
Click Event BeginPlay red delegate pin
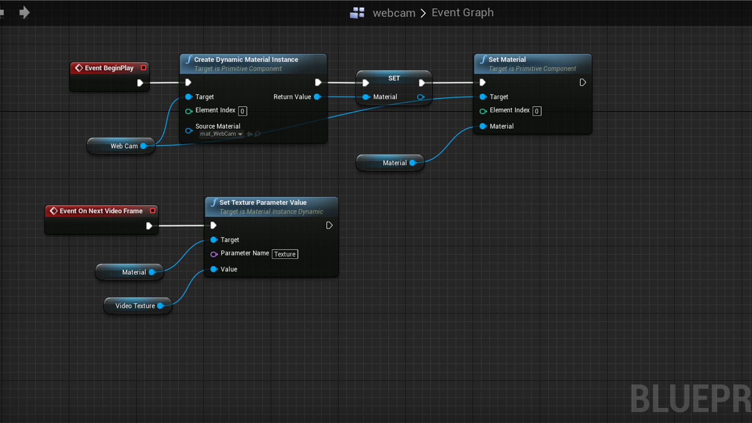tap(144, 67)
